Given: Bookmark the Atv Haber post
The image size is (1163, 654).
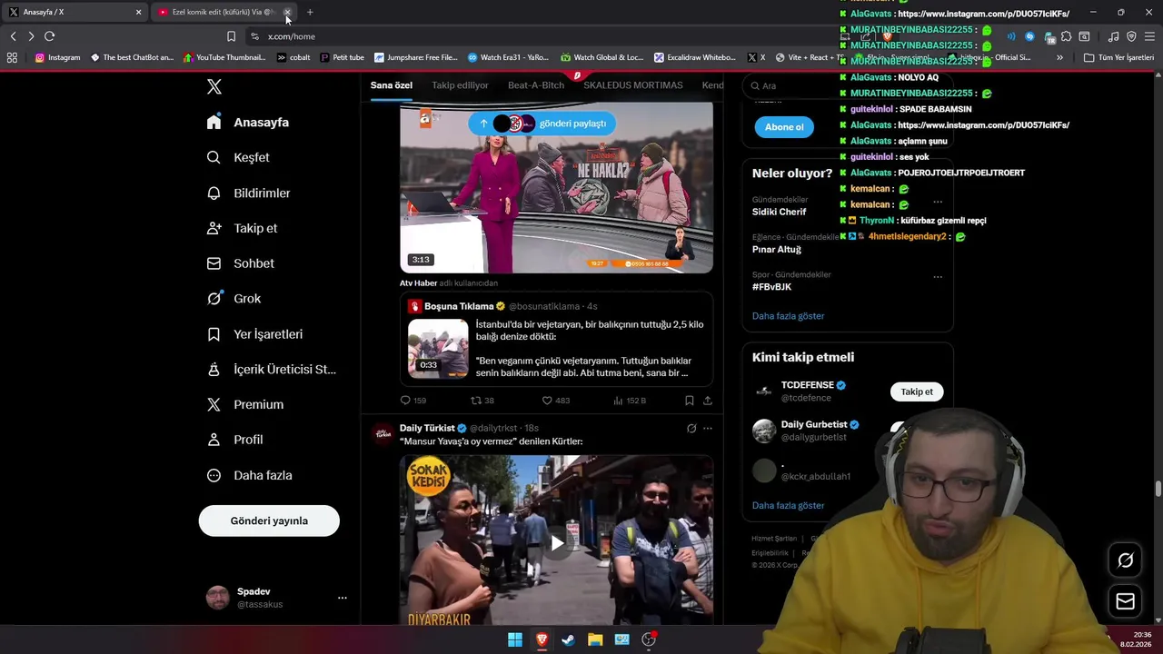Looking at the screenshot, I should [x=690, y=401].
